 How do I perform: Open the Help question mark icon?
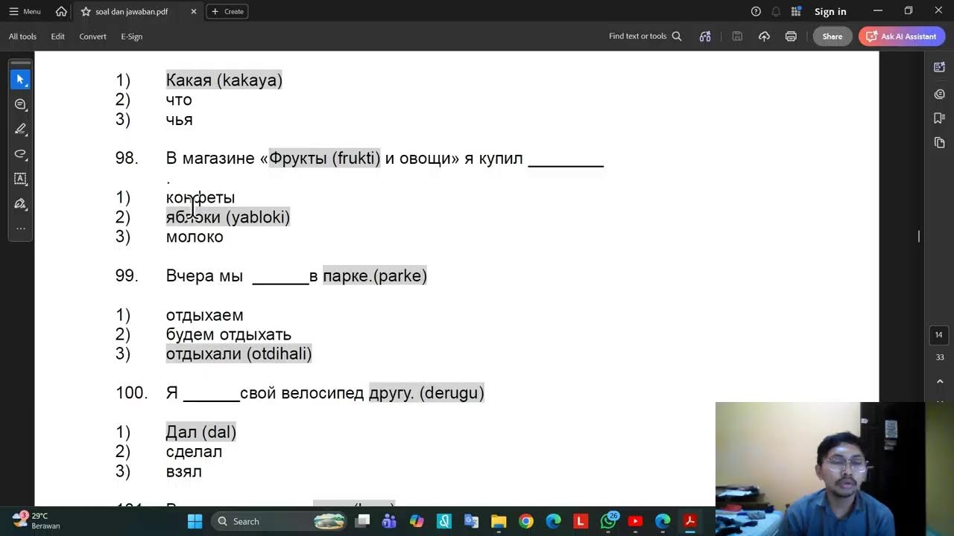click(x=756, y=11)
